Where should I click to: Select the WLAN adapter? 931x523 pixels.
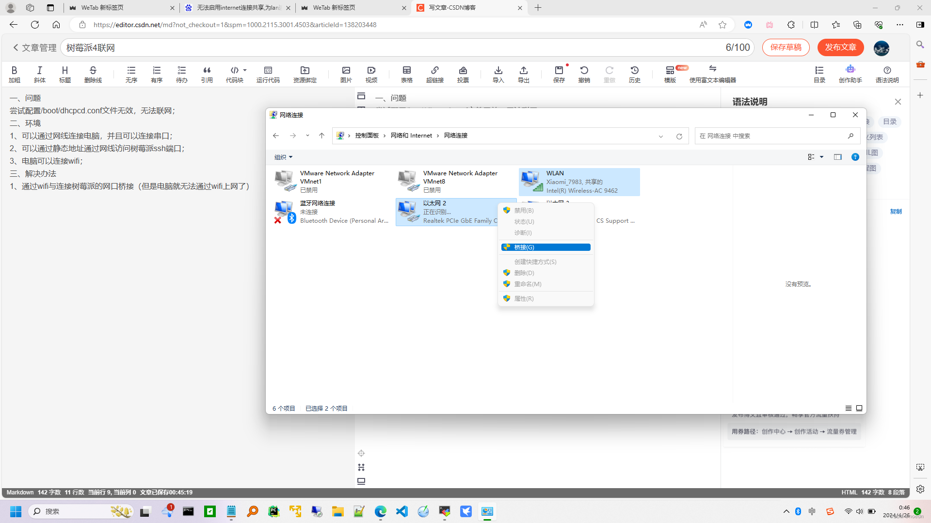(x=579, y=182)
